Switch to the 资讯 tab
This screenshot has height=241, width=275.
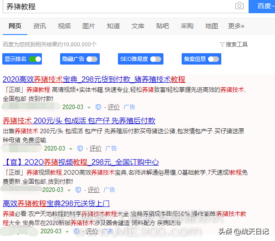[x=40, y=26]
